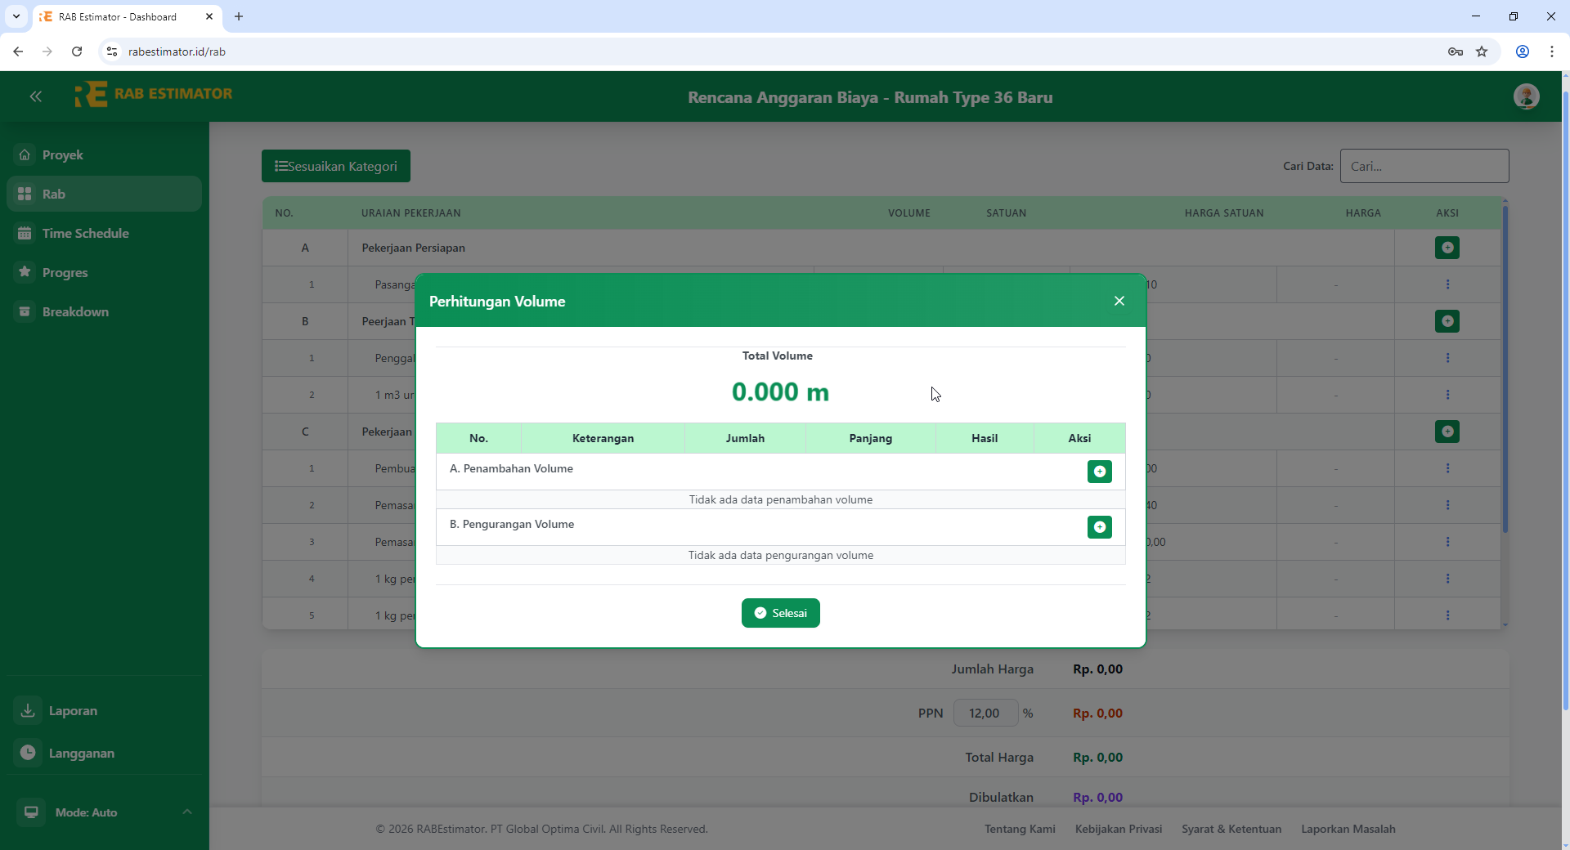
Task: Add a row under Penambahan Volume
Action: [x=1099, y=472]
